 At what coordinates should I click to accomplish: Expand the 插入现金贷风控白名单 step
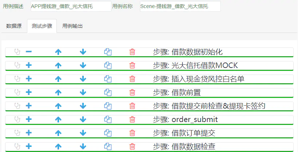click(x=29, y=79)
